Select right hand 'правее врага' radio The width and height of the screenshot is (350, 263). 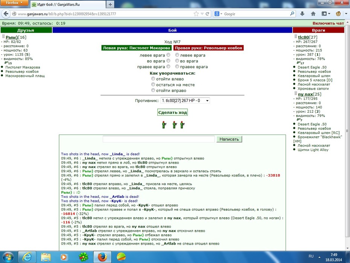[177, 66]
